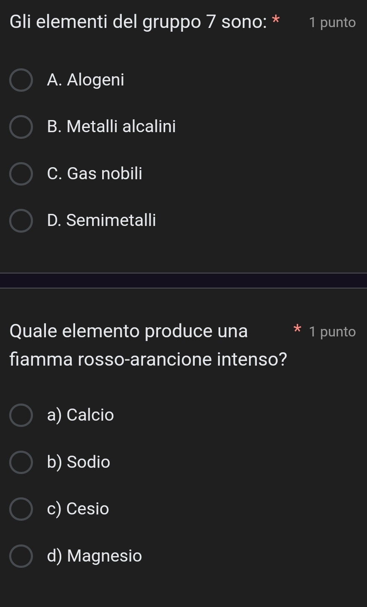The image size is (367, 607).
Task: Click the 'Quale elemento produce una' question heading
Action: [128, 331]
